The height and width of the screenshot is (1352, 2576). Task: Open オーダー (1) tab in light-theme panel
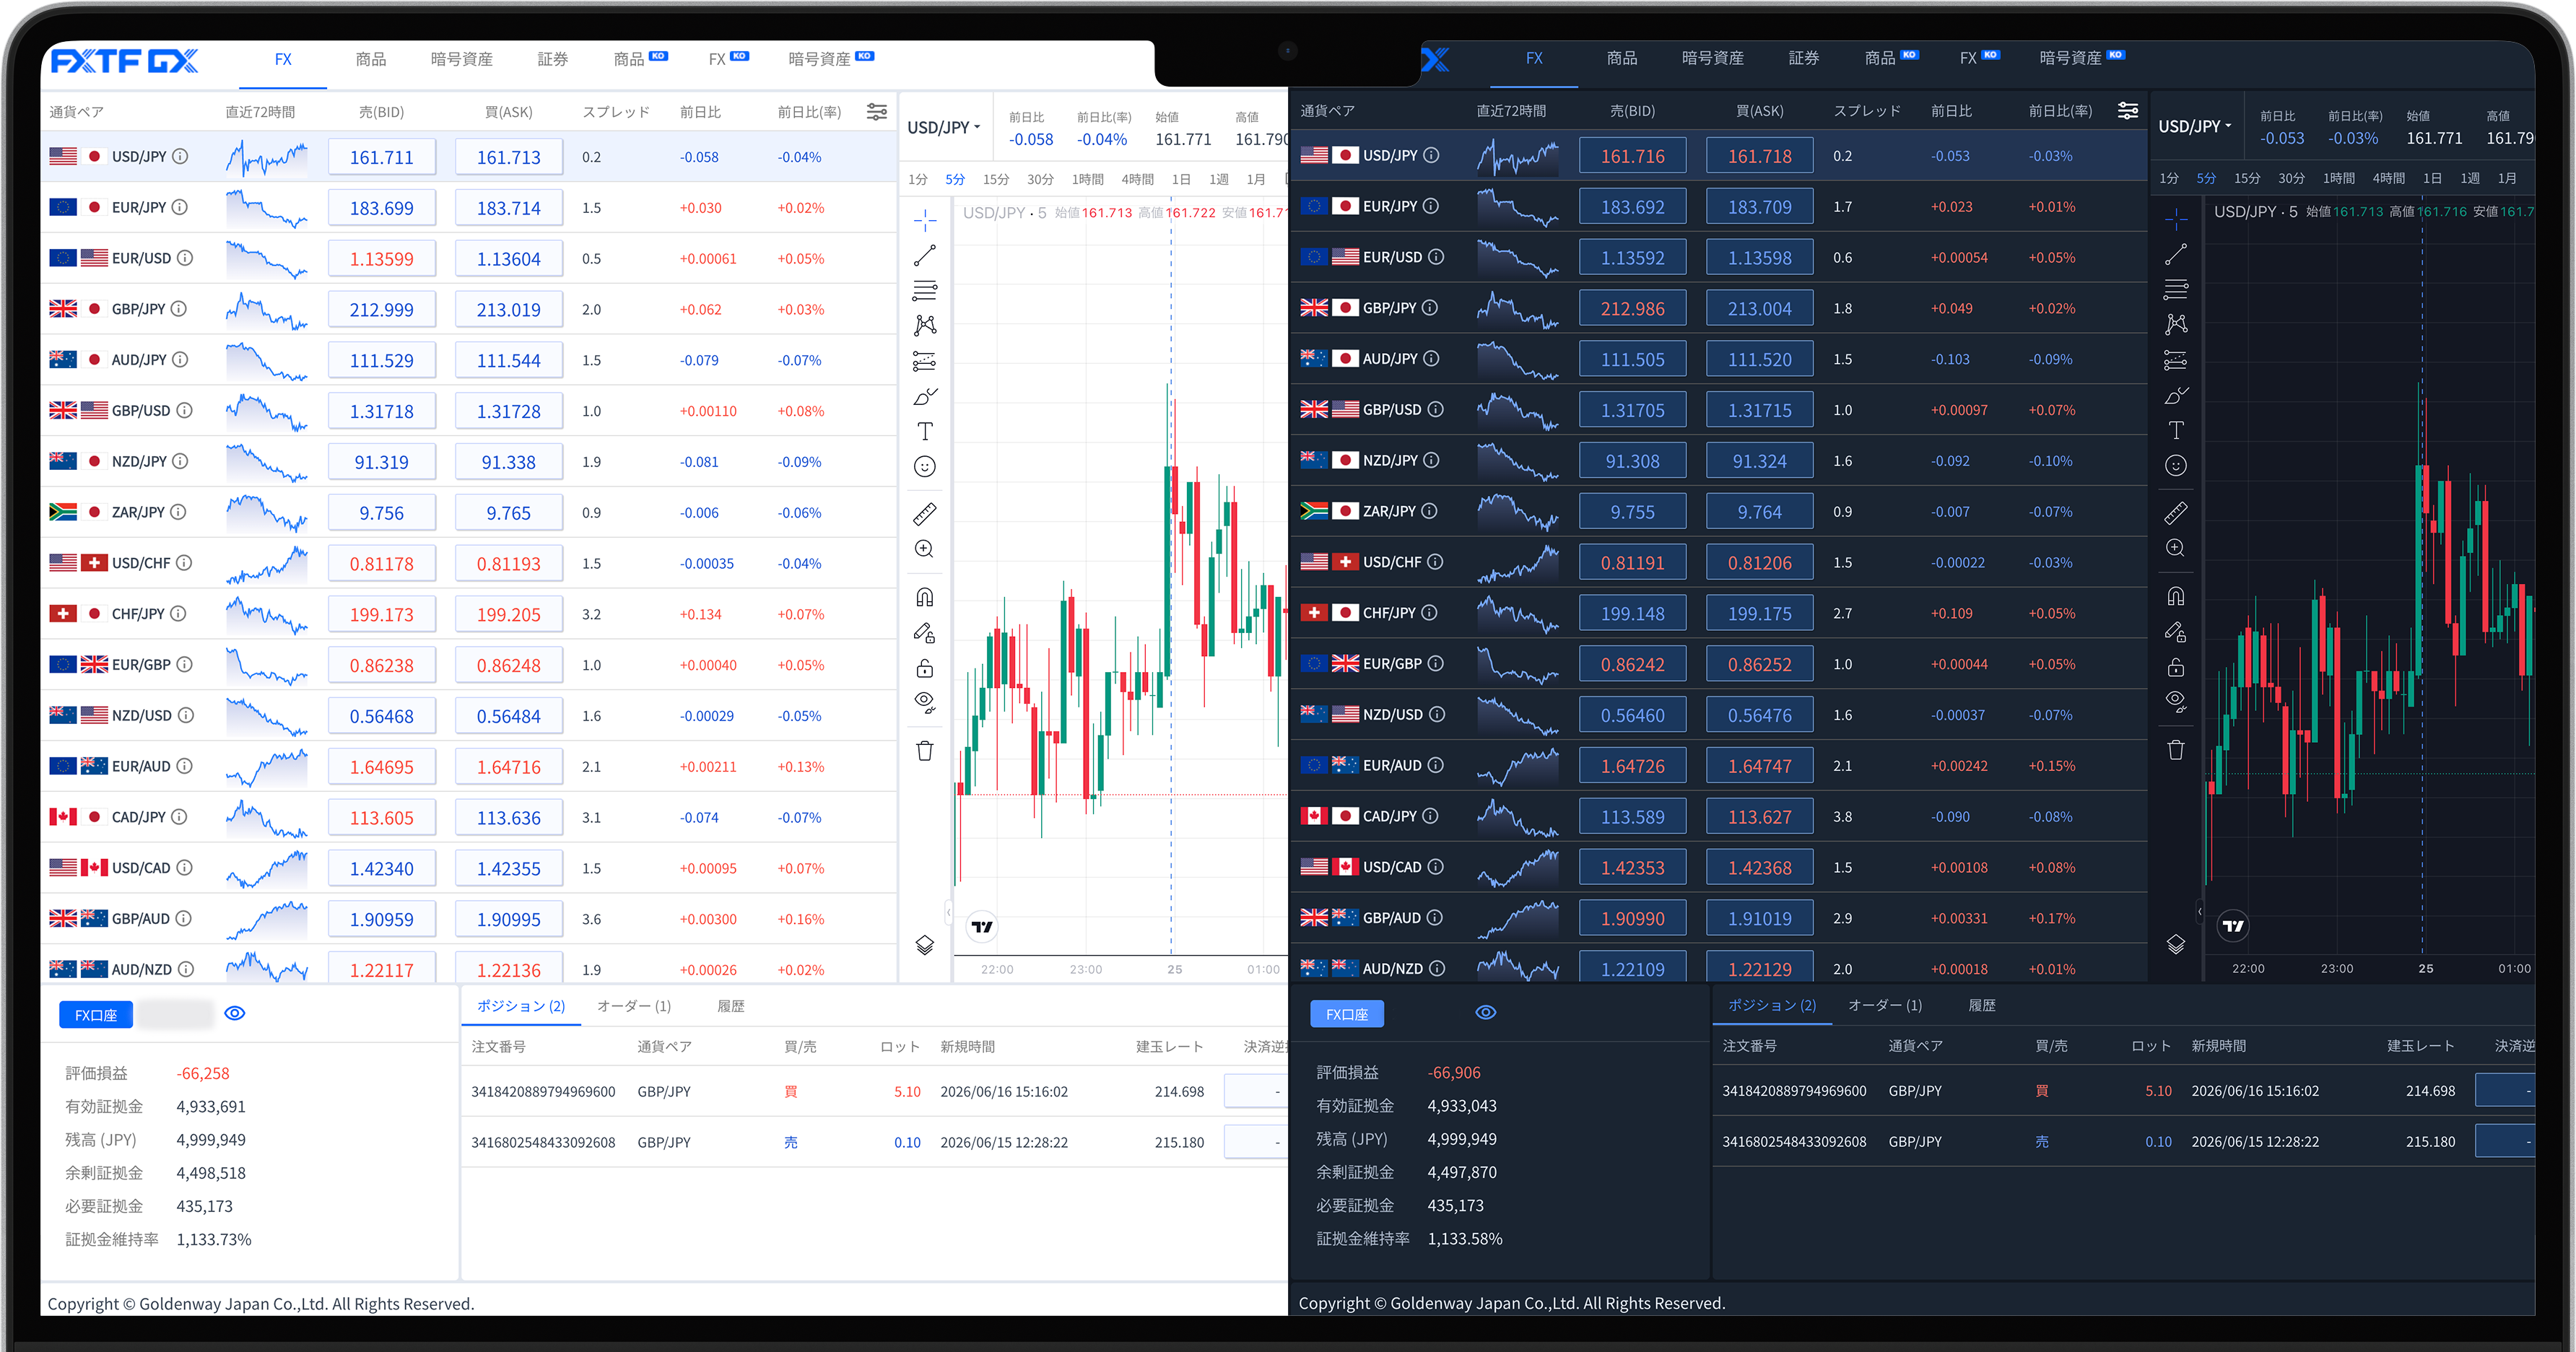click(x=634, y=1006)
